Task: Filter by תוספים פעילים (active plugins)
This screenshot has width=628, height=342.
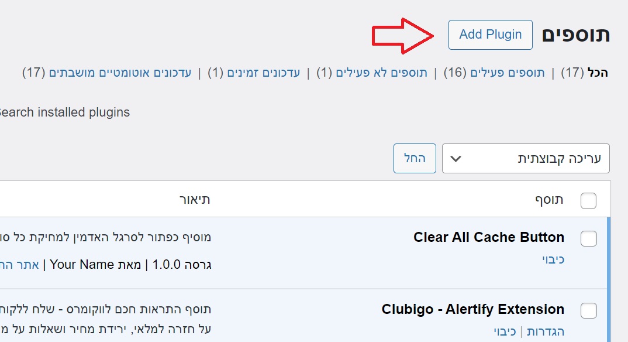Action: click(x=508, y=73)
